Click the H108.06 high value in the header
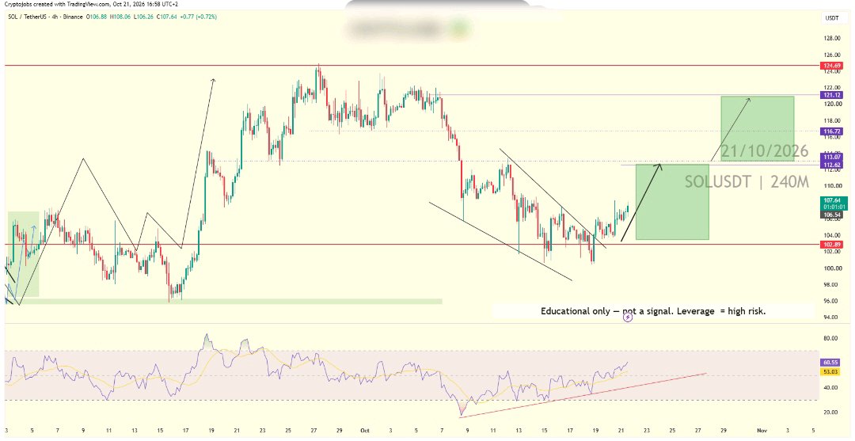Image resolution: width=855 pixels, height=441 pixels. 120,17
